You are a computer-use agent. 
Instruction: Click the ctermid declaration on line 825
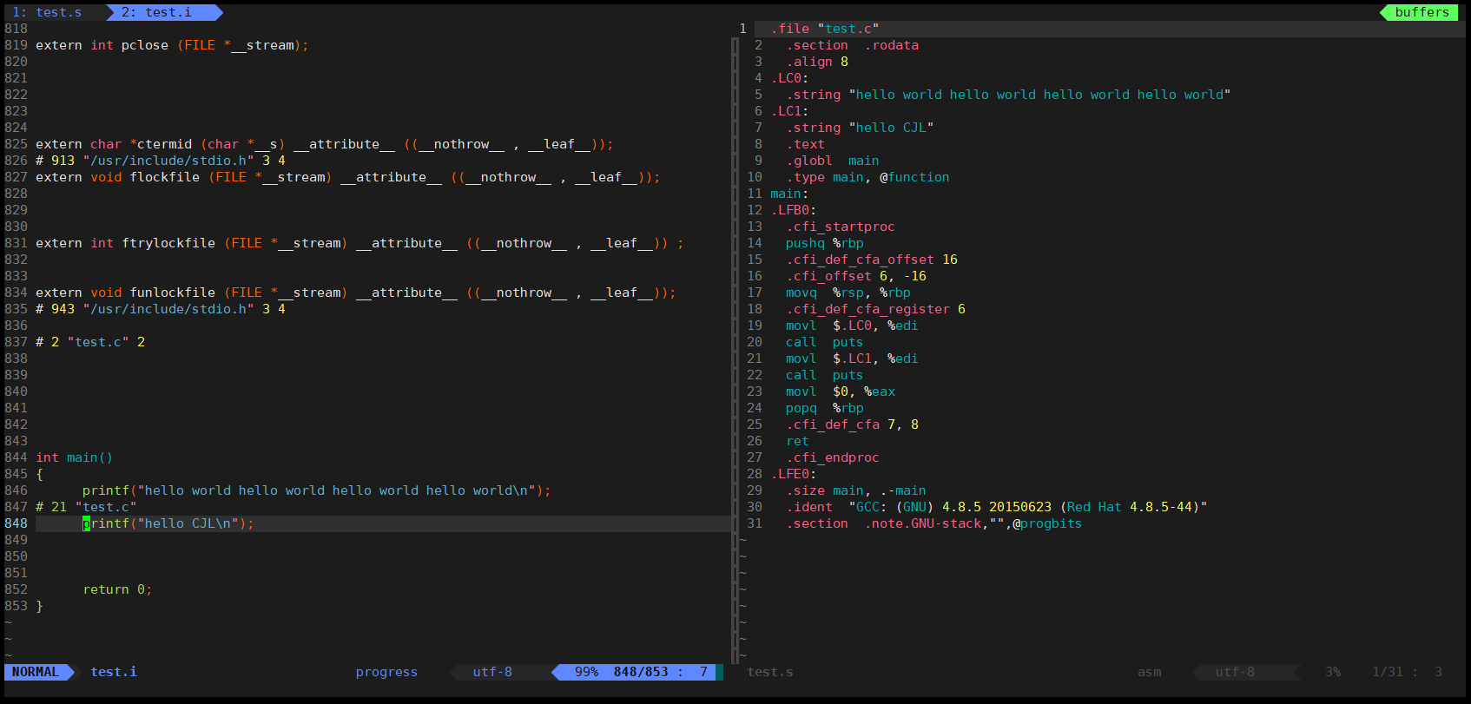[325, 144]
